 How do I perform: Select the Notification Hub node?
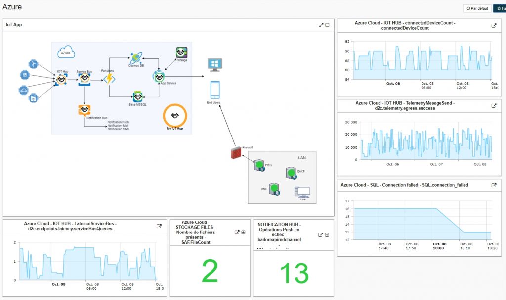click(x=84, y=110)
